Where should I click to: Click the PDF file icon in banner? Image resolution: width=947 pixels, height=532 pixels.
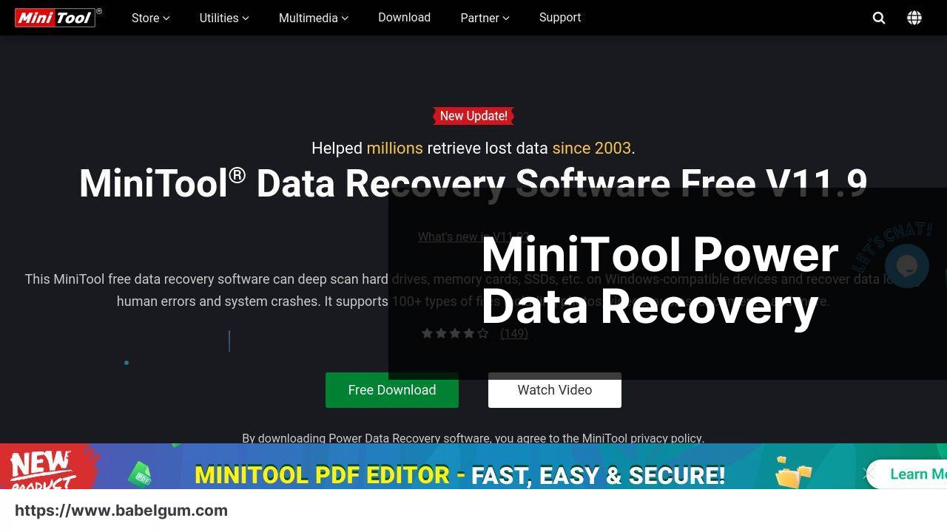tap(140, 474)
